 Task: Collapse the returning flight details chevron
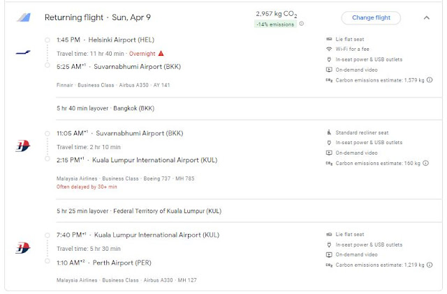427,17
